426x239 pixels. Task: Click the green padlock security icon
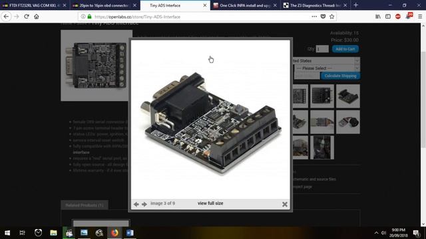89,17
